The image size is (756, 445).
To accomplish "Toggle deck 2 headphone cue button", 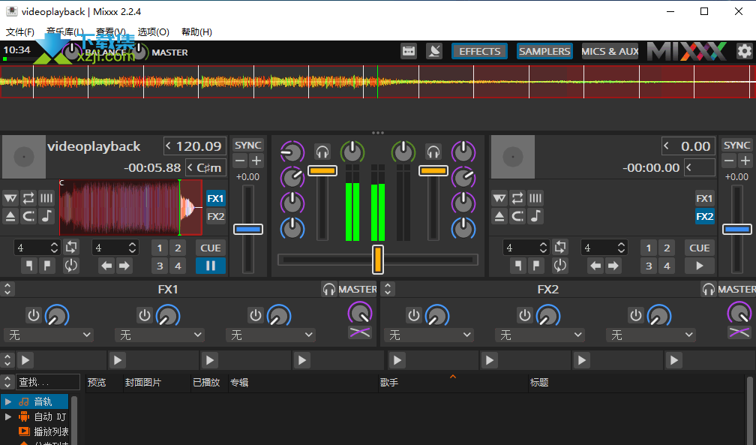I will [x=433, y=152].
